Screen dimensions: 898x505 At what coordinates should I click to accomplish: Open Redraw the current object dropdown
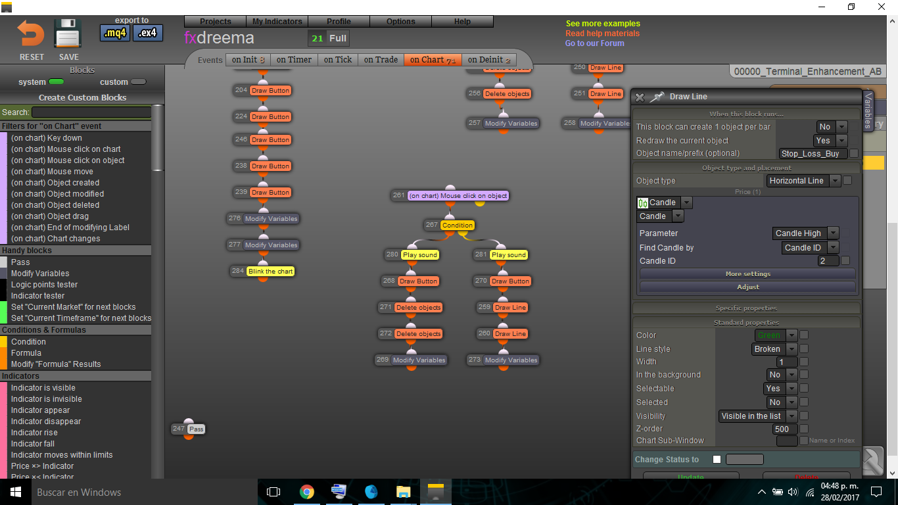point(830,141)
